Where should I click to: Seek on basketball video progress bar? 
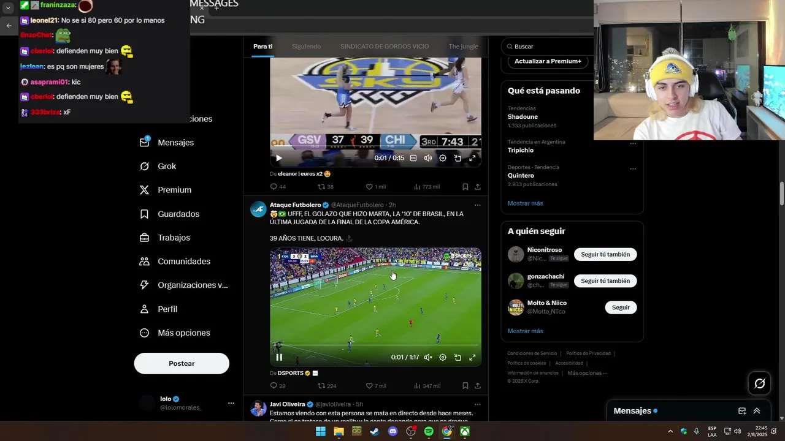click(x=375, y=146)
